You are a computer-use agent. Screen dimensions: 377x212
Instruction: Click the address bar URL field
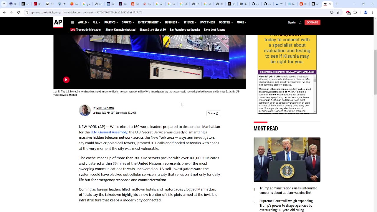tap(177, 12)
